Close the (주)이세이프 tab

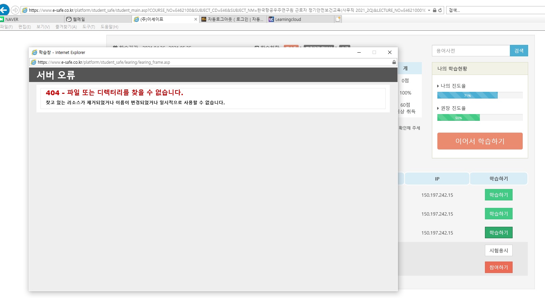click(196, 19)
